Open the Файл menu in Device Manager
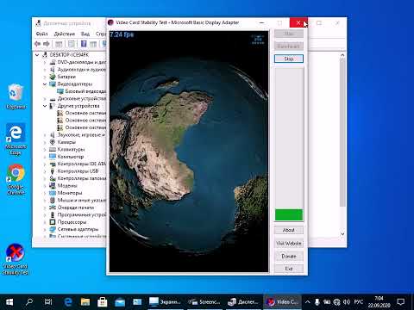This screenshot has width=414, height=310. click(41, 34)
